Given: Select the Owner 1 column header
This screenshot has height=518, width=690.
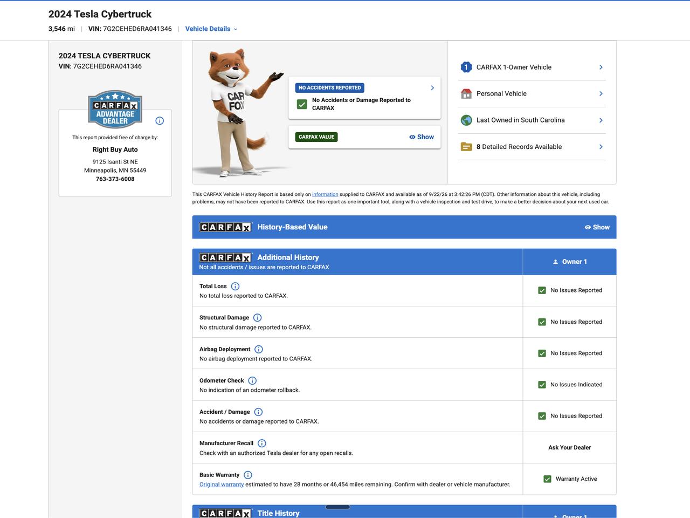Looking at the screenshot, I should click(x=569, y=262).
